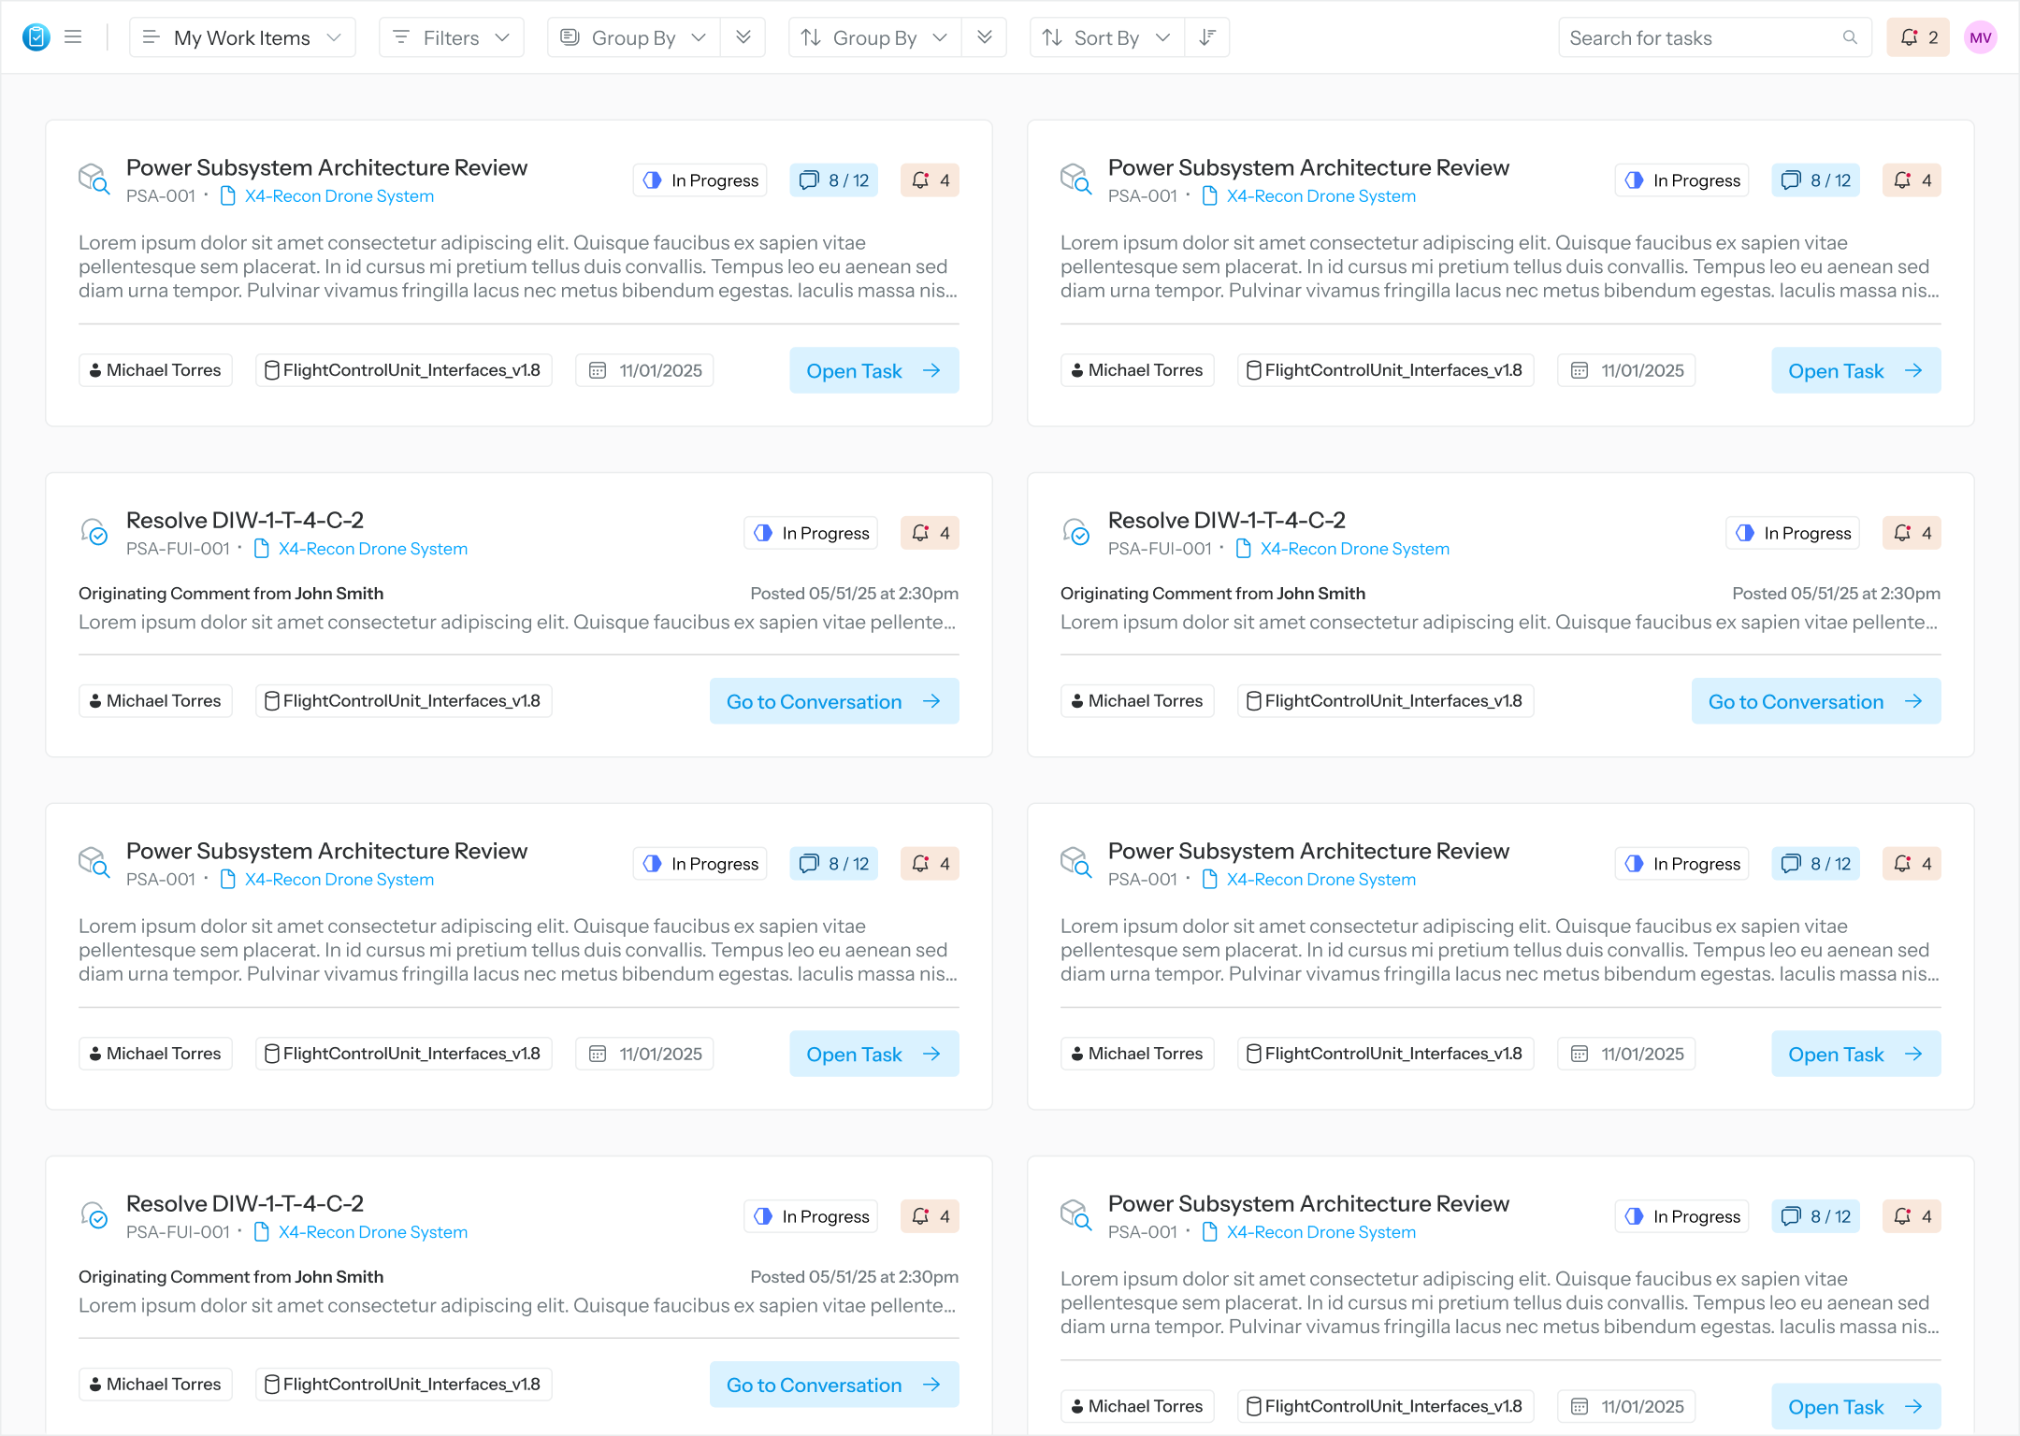The image size is (2020, 1436).
Task: Open the hamburger navigation menu
Action: pyautogui.click(x=73, y=37)
